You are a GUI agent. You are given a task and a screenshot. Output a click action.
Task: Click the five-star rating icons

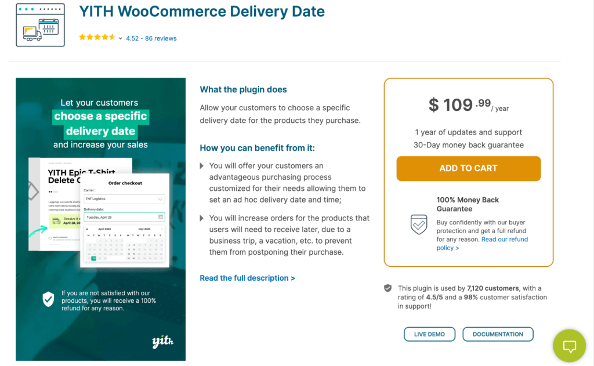pos(97,38)
